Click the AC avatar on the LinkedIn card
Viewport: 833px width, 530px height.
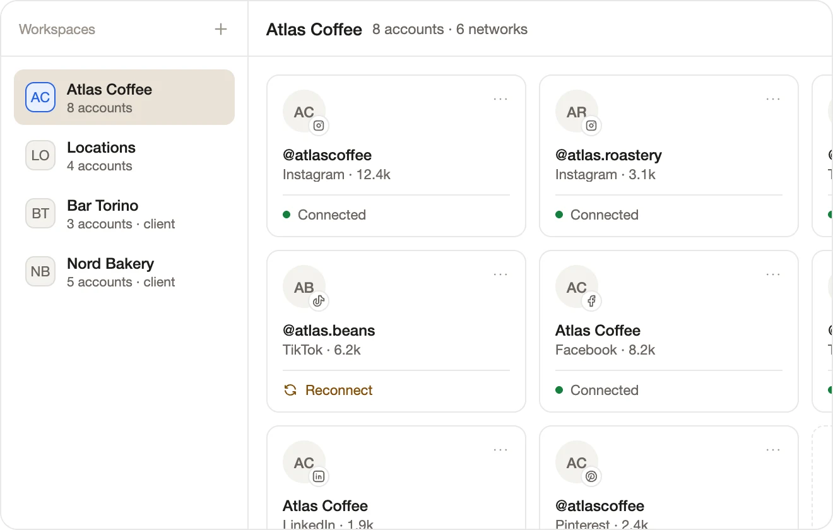pyautogui.click(x=304, y=463)
